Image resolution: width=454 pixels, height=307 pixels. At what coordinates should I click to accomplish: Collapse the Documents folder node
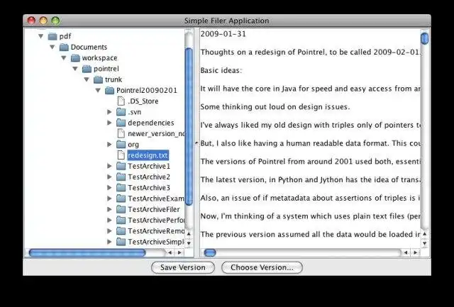tap(52, 48)
